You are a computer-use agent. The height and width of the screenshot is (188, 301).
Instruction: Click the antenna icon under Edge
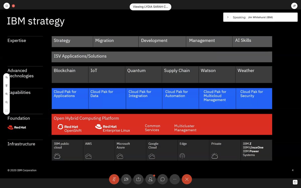182,156
